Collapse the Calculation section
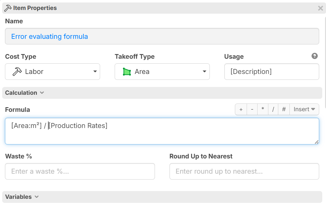Viewport: 326px width, 210px height. pyautogui.click(x=24, y=93)
